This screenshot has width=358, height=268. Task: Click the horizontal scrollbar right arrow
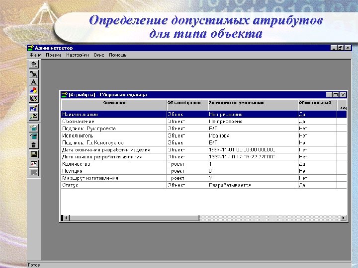click(x=343, y=218)
